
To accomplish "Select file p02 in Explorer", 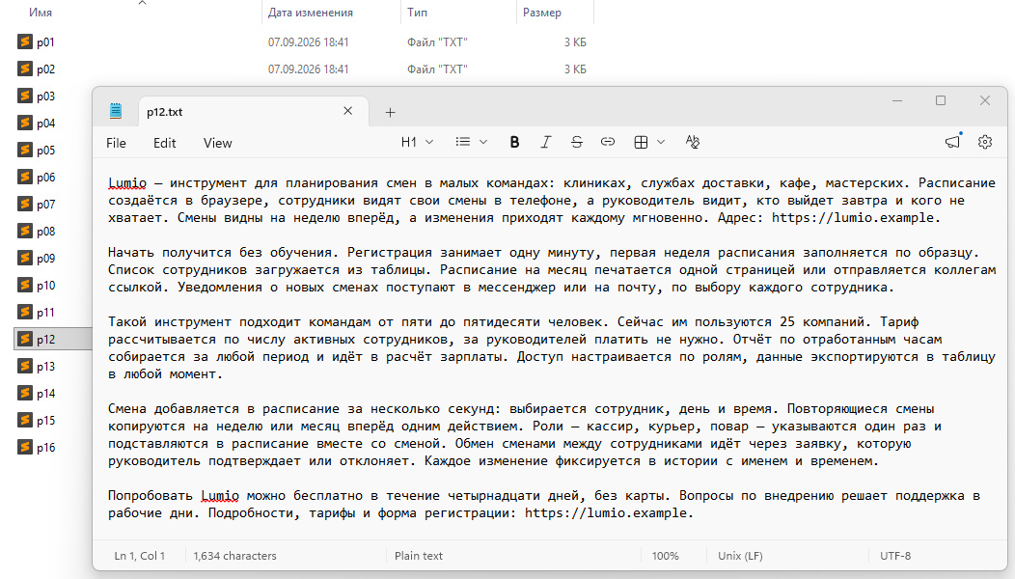I will point(45,69).
